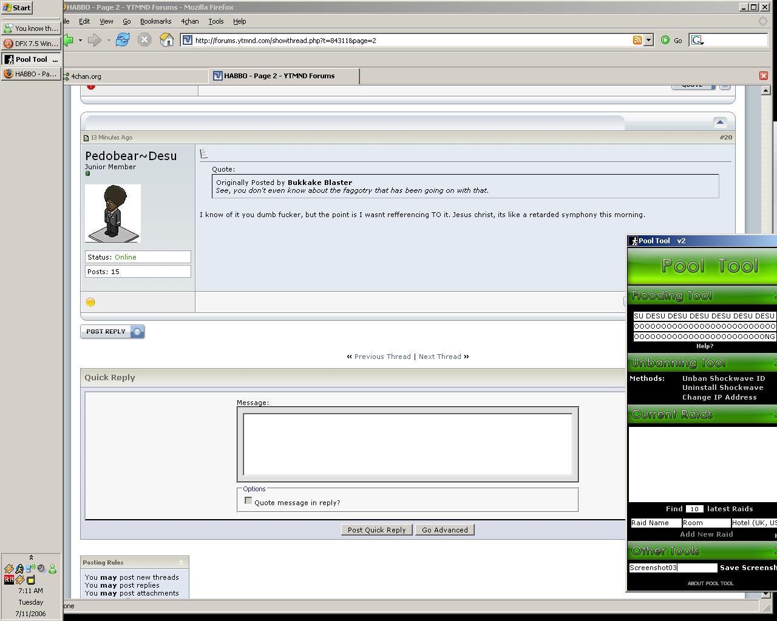777x621 pixels.
Task: Click Uninstall Shockwave method
Action: [x=722, y=388]
